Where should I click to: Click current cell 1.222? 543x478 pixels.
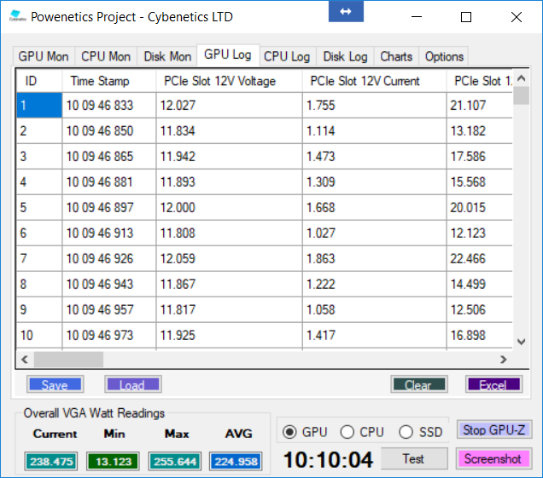click(374, 284)
